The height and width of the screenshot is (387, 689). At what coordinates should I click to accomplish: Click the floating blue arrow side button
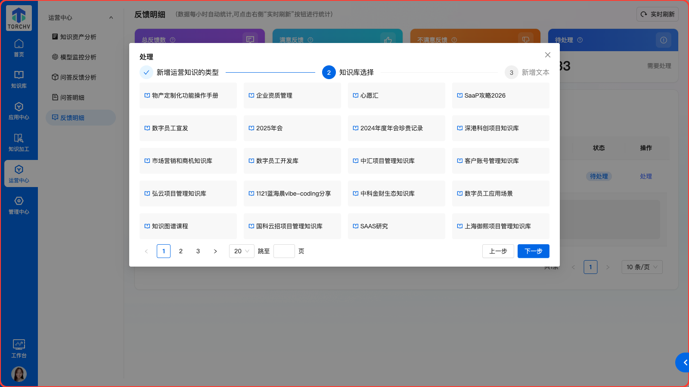pyautogui.click(x=683, y=362)
